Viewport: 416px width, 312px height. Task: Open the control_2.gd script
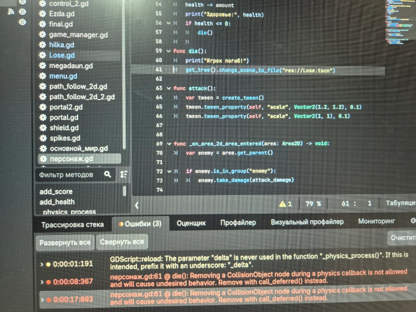[69, 4]
